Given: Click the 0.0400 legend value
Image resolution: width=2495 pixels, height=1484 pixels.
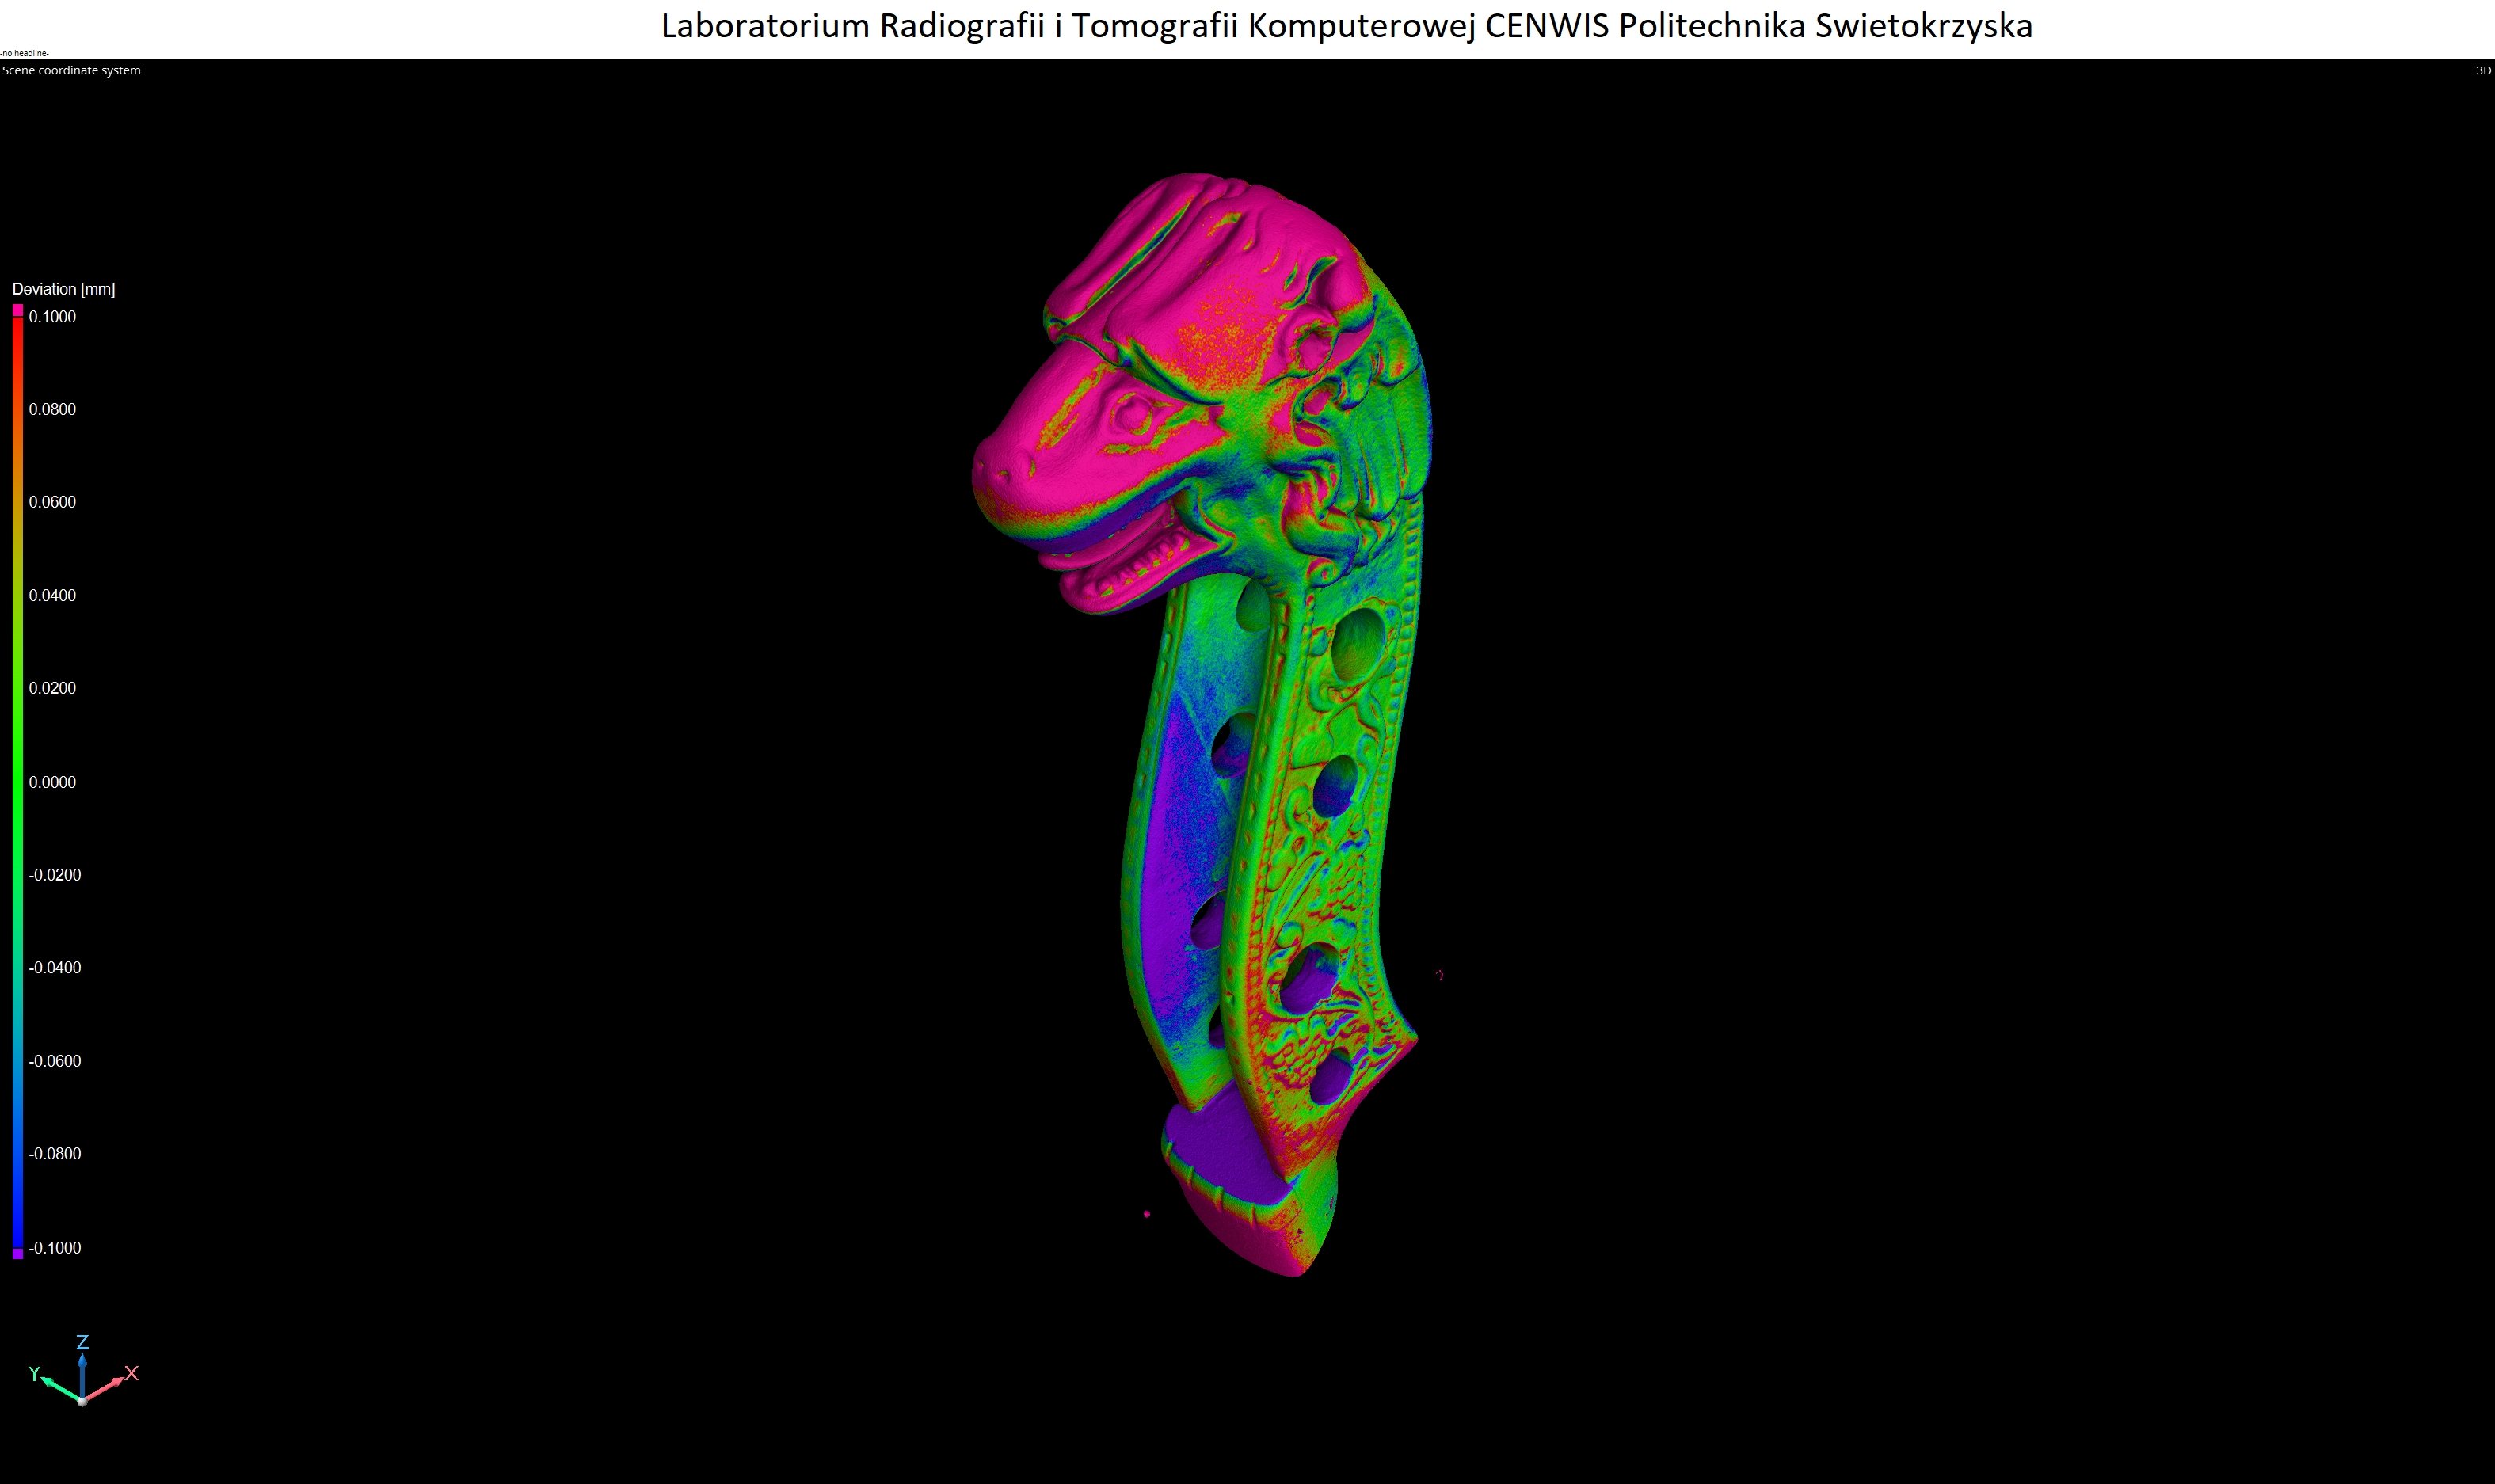Looking at the screenshot, I should [x=52, y=595].
